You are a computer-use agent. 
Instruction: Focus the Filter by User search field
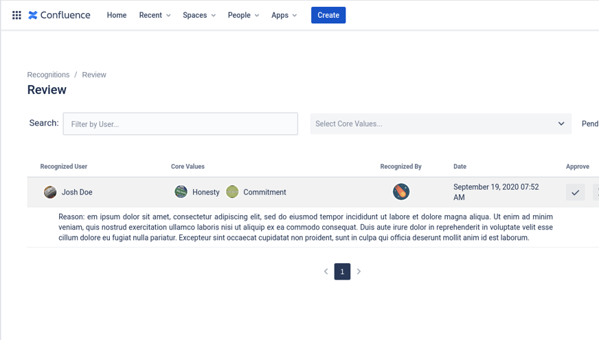point(180,124)
